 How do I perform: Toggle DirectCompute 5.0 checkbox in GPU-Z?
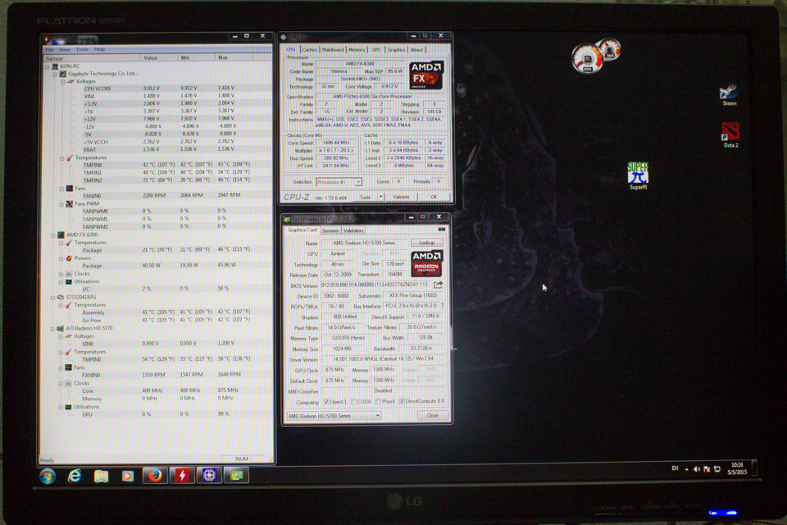point(402,401)
